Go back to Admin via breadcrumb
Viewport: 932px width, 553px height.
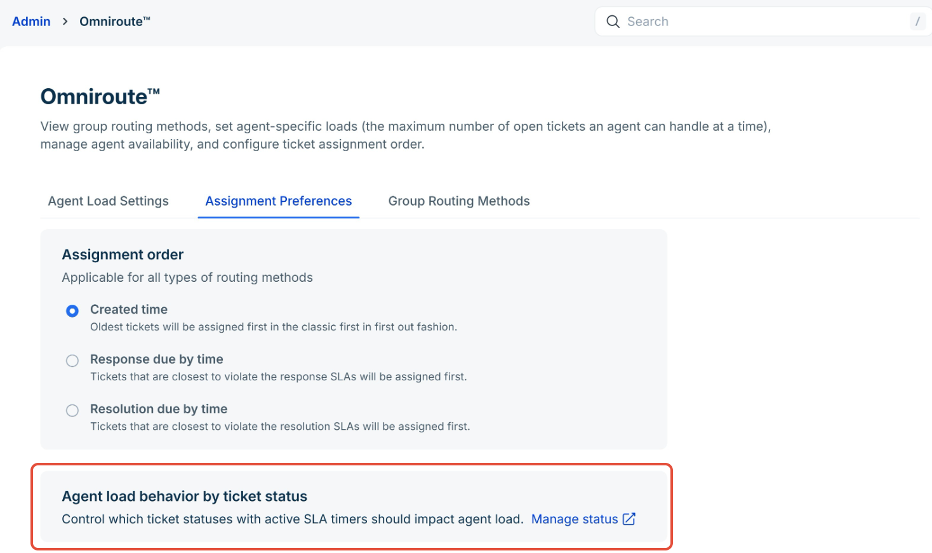click(x=31, y=22)
